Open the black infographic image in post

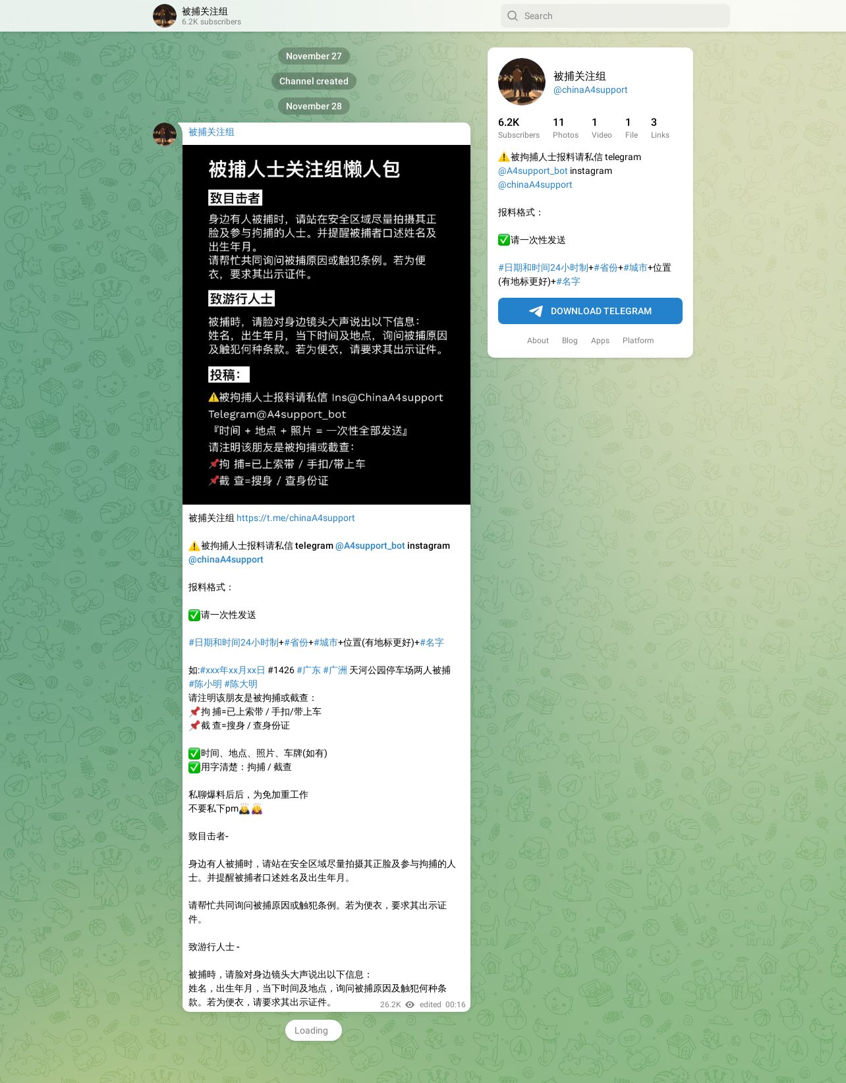tap(326, 325)
